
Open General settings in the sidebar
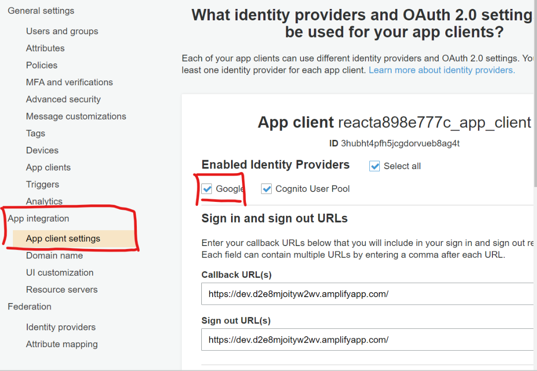41,10
